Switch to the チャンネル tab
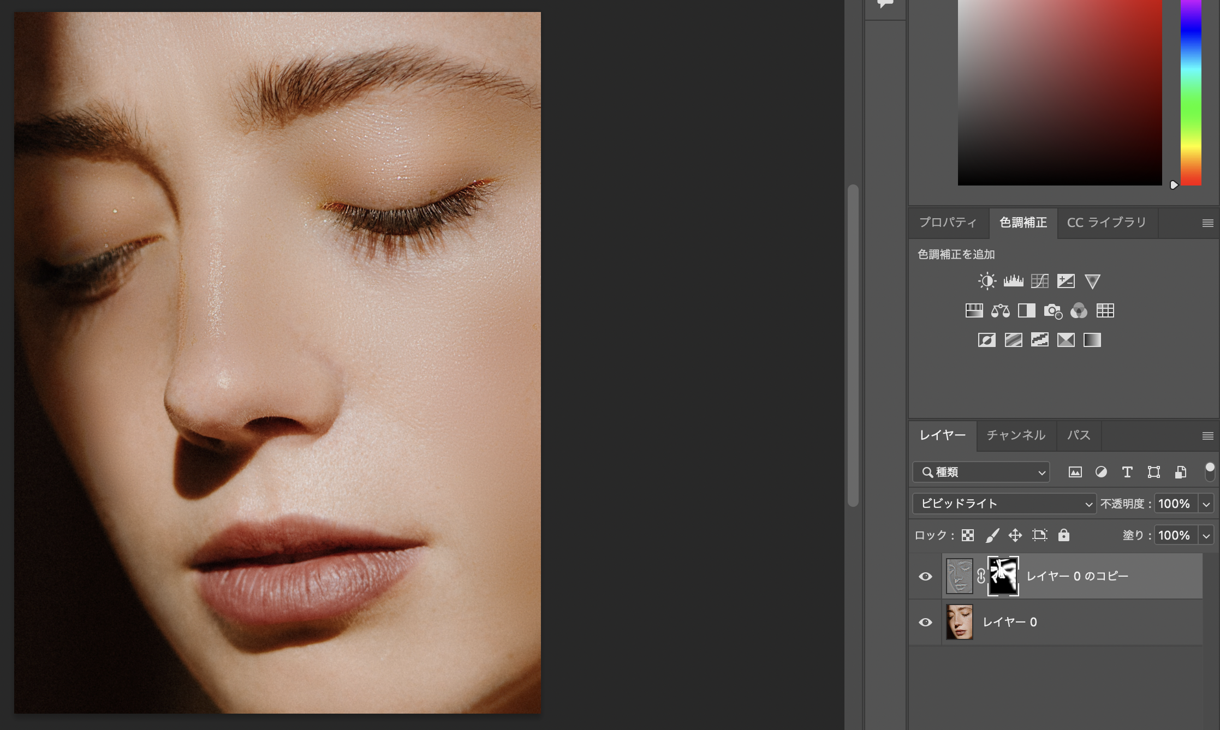This screenshot has height=730, width=1220. [x=1016, y=435]
